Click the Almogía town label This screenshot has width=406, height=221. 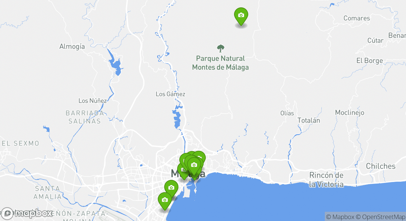pos(72,47)
